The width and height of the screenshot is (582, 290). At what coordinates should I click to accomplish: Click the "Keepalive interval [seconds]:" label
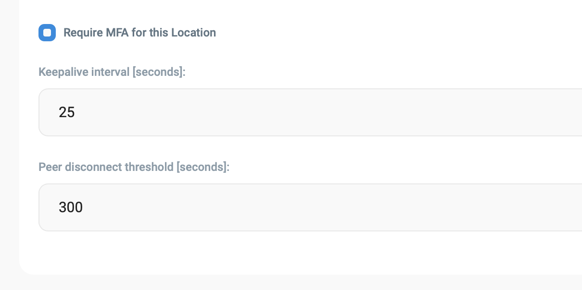pos(112,72)
